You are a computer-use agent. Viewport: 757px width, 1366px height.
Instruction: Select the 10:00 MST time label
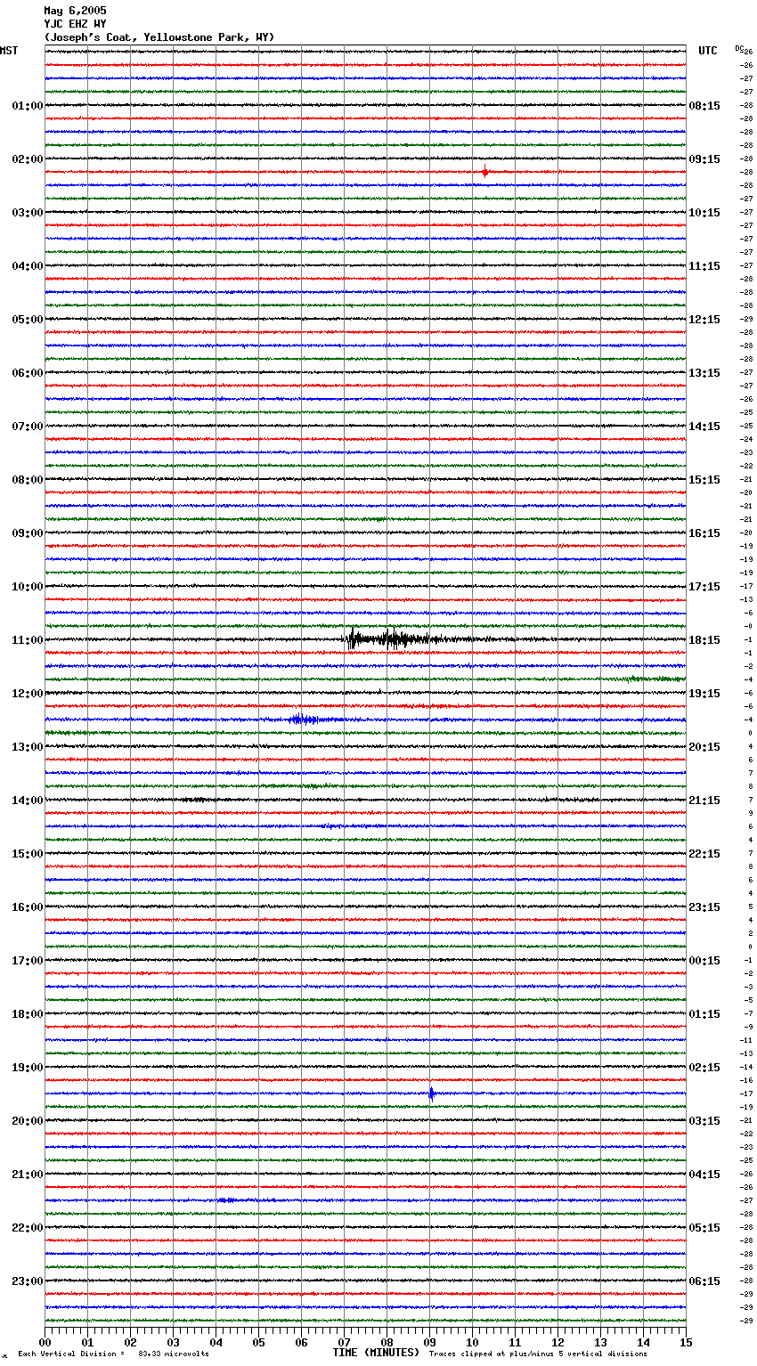pos(28,587)
